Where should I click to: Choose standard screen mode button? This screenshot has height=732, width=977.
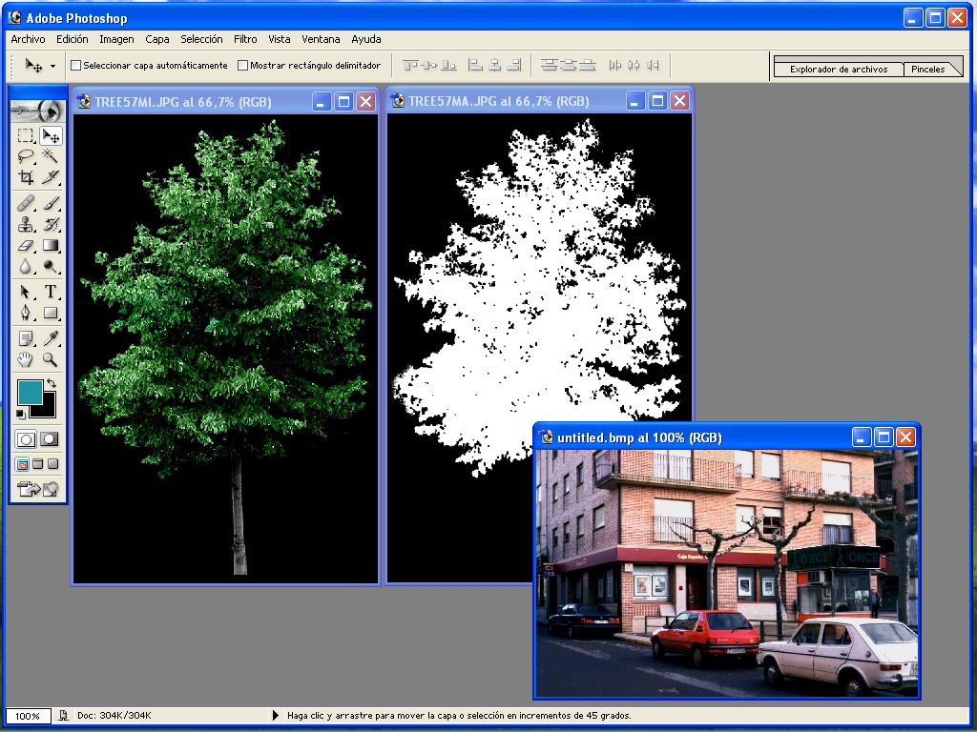pos(22,464)
